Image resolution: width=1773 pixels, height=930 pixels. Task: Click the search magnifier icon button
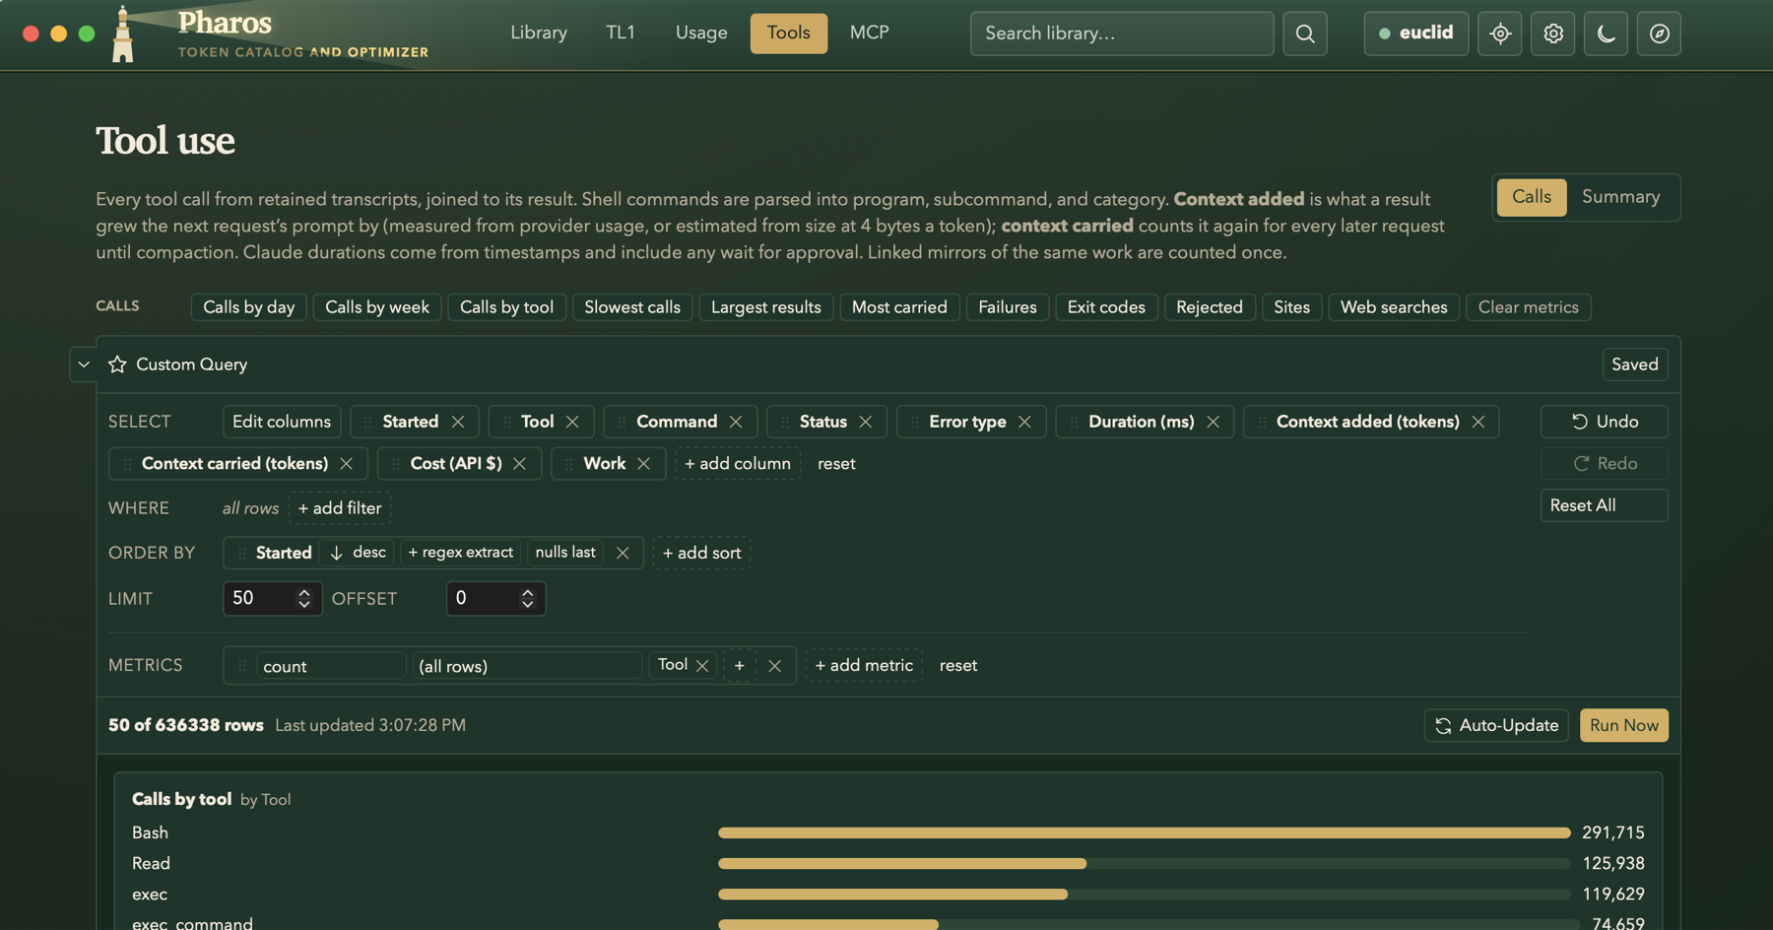coord(1304,33)
